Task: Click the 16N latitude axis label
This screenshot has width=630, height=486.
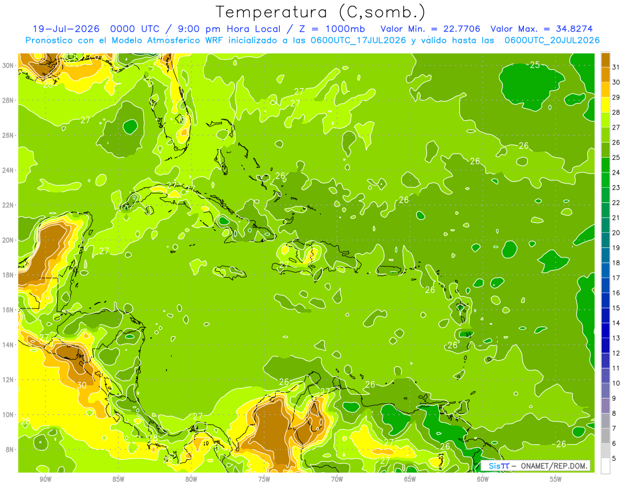Action: click(x=7, y=310)
